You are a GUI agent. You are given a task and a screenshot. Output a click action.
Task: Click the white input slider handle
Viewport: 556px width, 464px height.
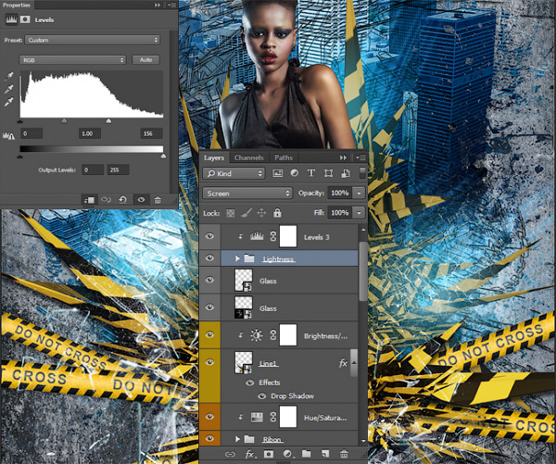(x=108, y=121)
